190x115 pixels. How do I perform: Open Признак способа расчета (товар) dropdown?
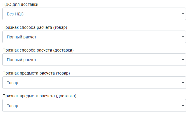tap(94, 37)
